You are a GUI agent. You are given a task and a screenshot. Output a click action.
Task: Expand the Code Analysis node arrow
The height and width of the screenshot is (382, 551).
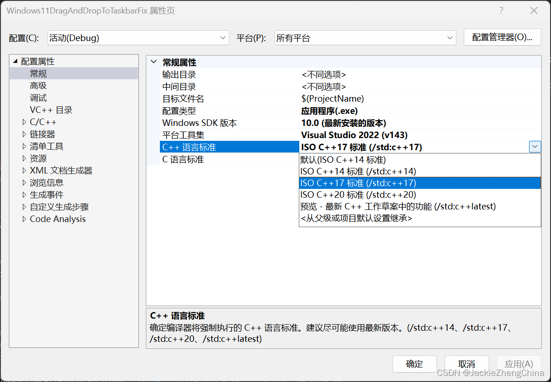[24, 219]
